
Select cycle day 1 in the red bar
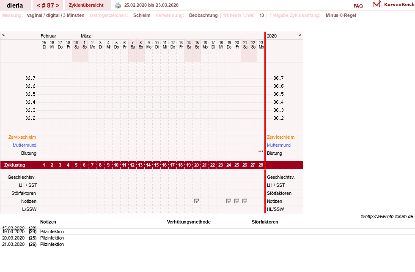[x=44, y=165]
